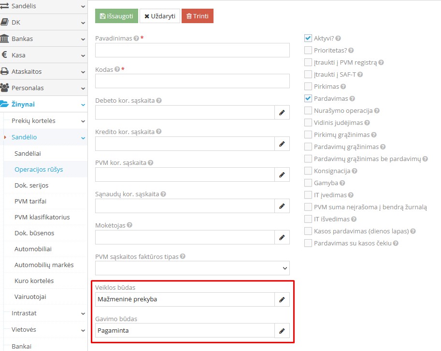Click the green Išsaugoti button
441x351 pixels.
click(x=116, y=16)
